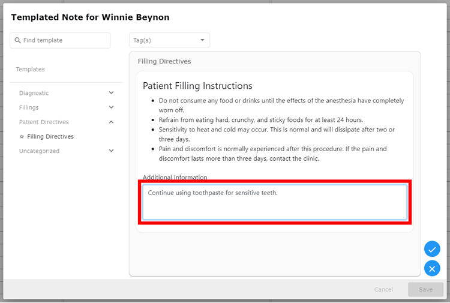Open the Tag(s) dropdown
The height and width of the screenshot is (303, 450).
[169, 40]
